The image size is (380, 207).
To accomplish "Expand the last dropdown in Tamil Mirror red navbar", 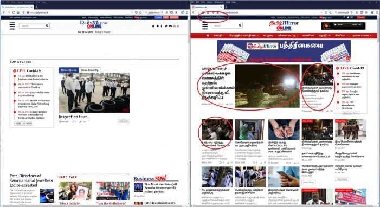I will point(362,35).
